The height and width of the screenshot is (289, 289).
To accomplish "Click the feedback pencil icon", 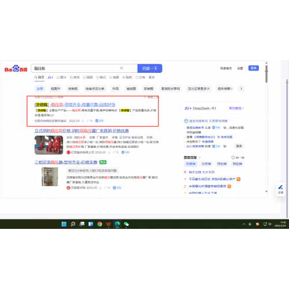I will point(280,187).
